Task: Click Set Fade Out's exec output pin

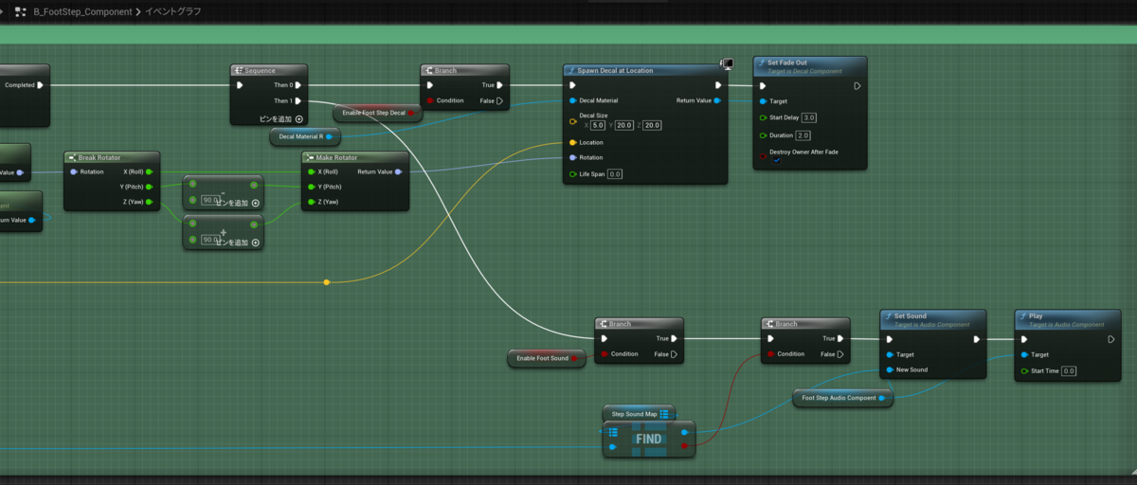Action: (857, 85)
